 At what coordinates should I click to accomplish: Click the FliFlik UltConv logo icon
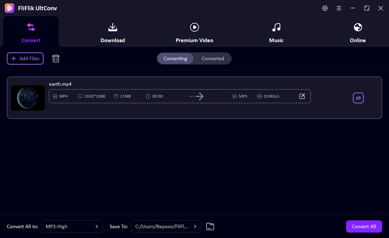click(10, 8)
